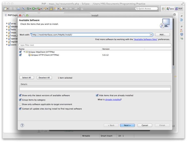Click the Cancel button
The width and height of the screenshot is (187, 144).
(145, 125)
